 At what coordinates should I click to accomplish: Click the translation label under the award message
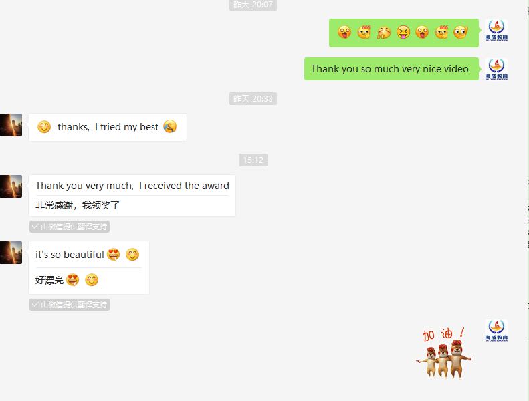click(x=70, y=227)
